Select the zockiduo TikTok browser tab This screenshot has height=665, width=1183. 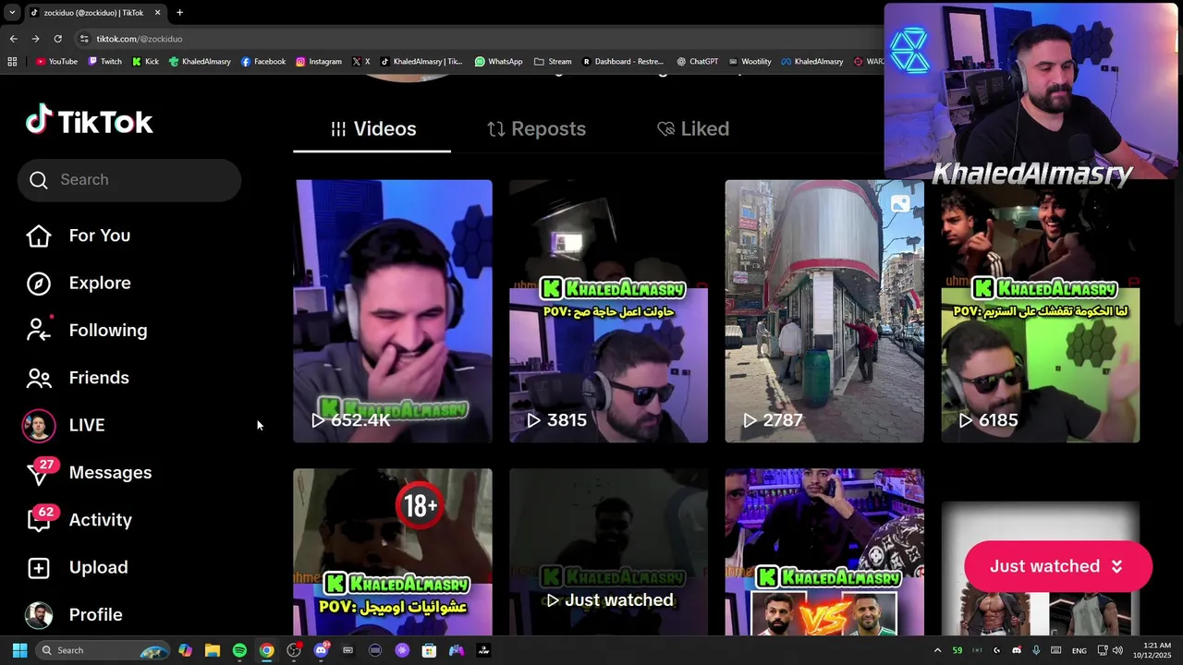(x=95, y=12)
